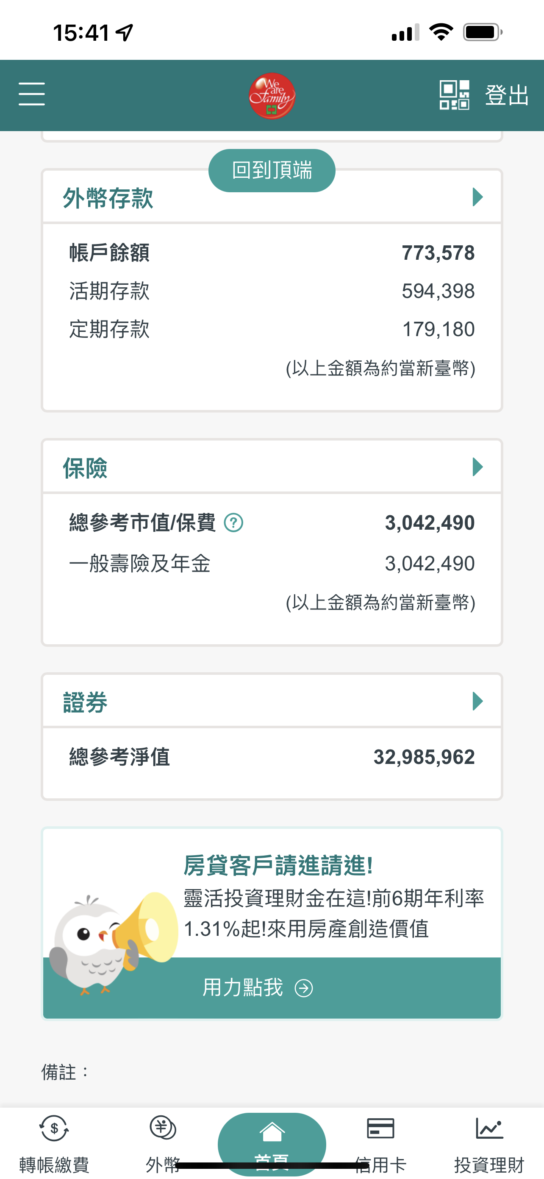Click the help question mark beside 總參考市值/保費
Image resolution: width=544 pixels, height=1179 pixels.
(233, 523)
